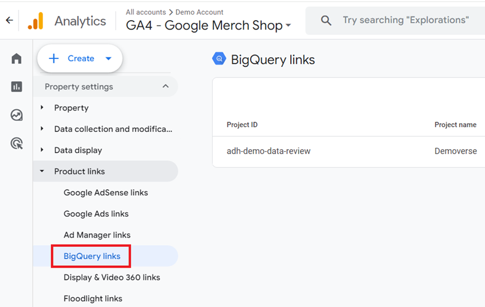Click the plus icon in Create button
This screenshot has height=307, width=485.
click(54, 58)
